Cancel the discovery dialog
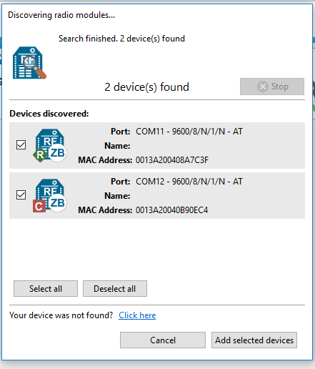 [x=163, y=340]
